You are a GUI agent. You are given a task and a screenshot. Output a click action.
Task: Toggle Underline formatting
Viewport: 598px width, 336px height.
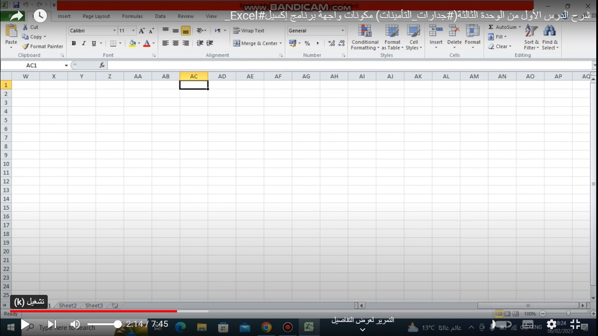point(94,43)
